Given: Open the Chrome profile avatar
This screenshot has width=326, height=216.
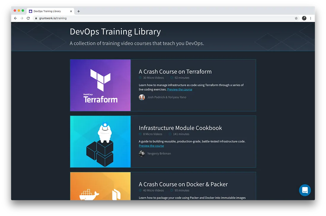Looking at the screenshot, I should (x=304, y=18).
